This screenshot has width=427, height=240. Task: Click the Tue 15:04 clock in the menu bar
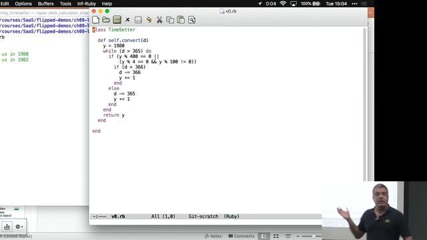pyautogui.click(x=336, y=3)
